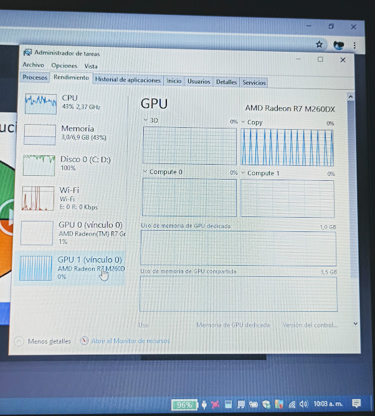Close the Administrador de tareas window
Image resolution: width=375 pixels, height=416 pixels.
tap(343, 60)
